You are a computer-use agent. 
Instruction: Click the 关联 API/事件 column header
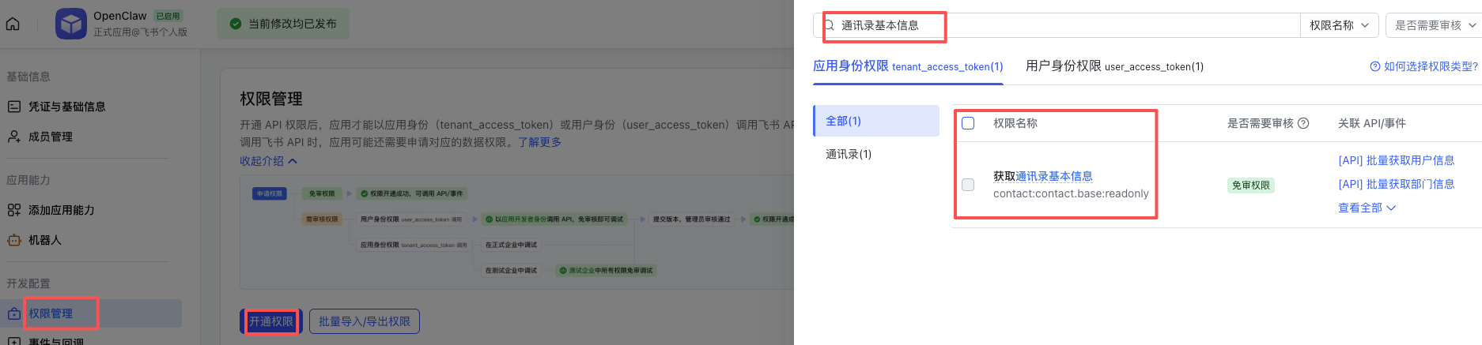[x=1371, y=123]
